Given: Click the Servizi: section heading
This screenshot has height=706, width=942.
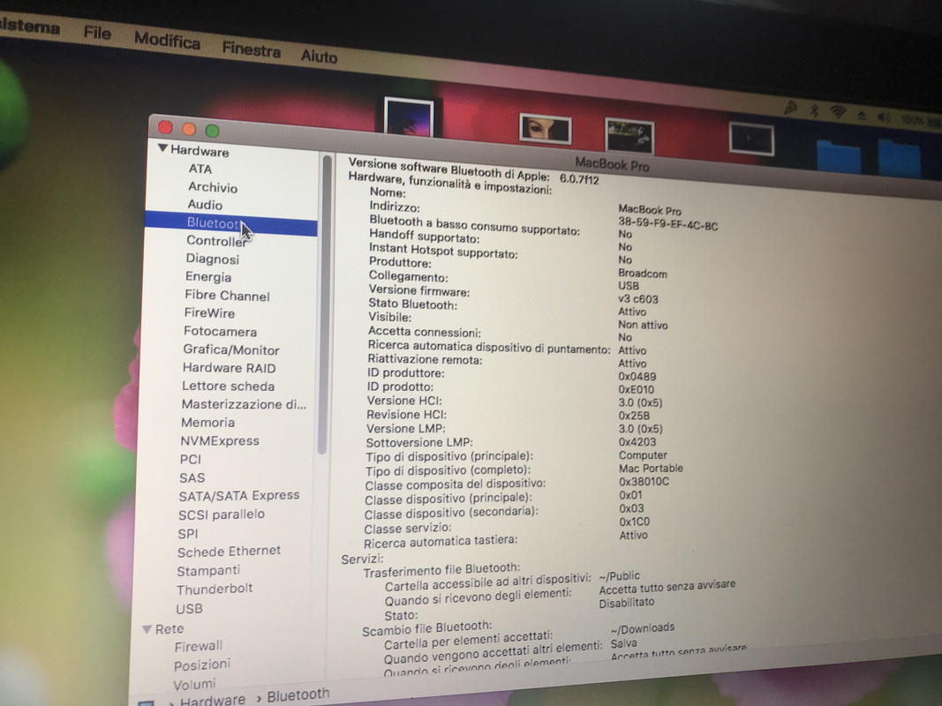Looking at the screenshot, I should [x=362, y=560].
